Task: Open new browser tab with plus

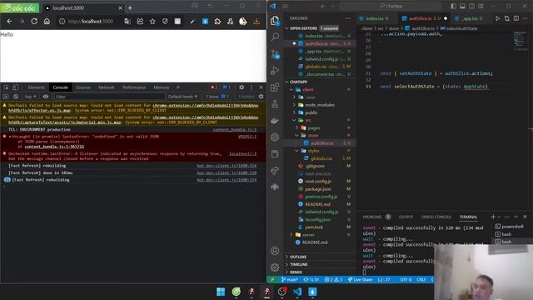Action: (x=130, y=7)
